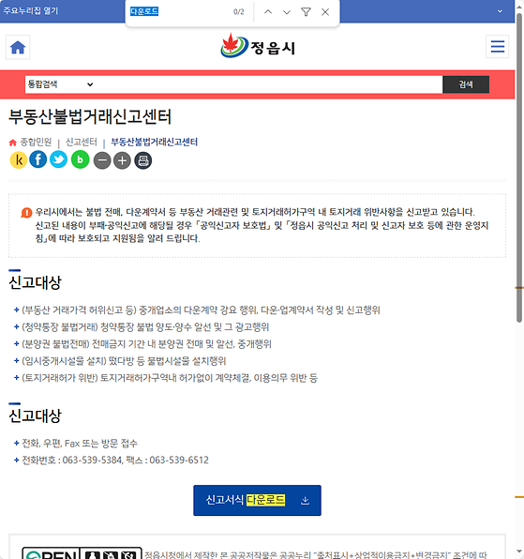
Task: Click the 부동산 거래가격 허위신고 list item
Action: (201, 310)
